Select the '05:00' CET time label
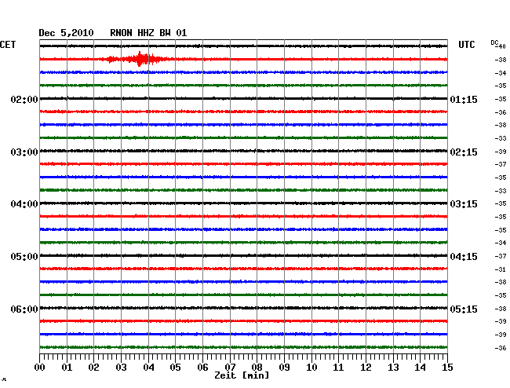This screenshot has width=510, height=388. pyautogui.click(x=24, y=257)
